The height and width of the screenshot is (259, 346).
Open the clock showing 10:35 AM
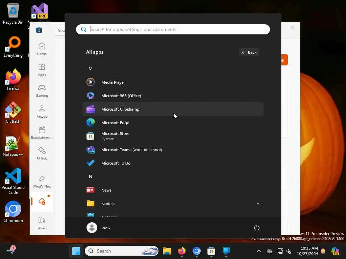[x=307, y=251]
